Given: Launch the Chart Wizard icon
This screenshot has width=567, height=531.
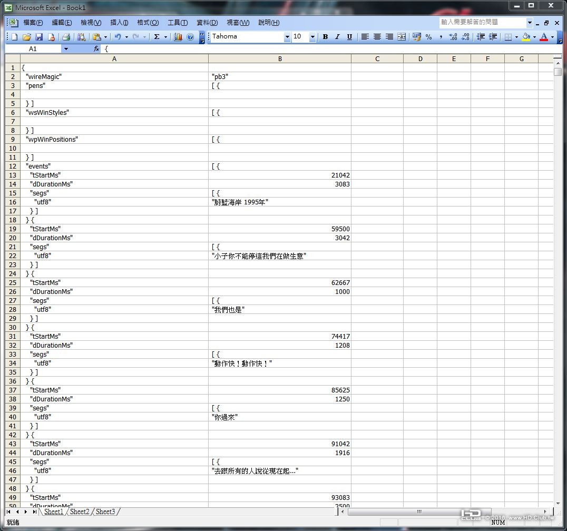Looking at the screenshot, I should pos(178,37).
